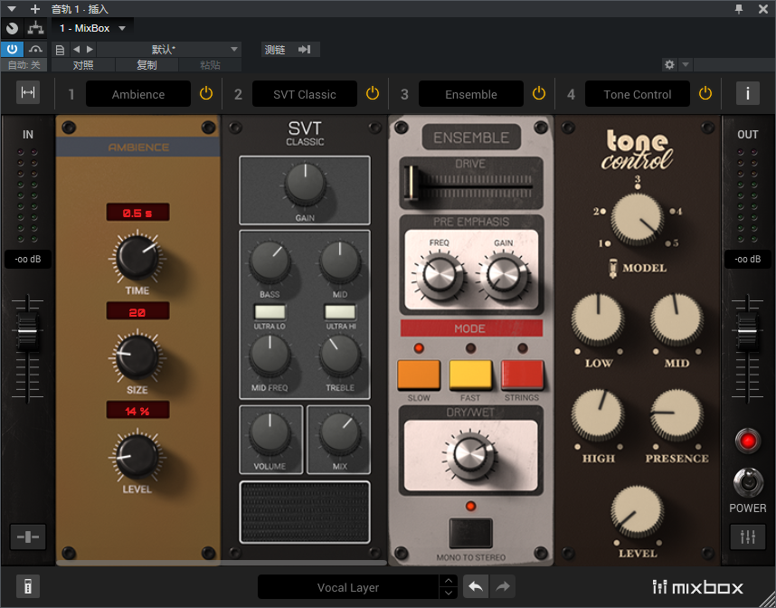Open the 1 - MixBox plugin dropdown
776x608 pixels.
pos(92,28)
